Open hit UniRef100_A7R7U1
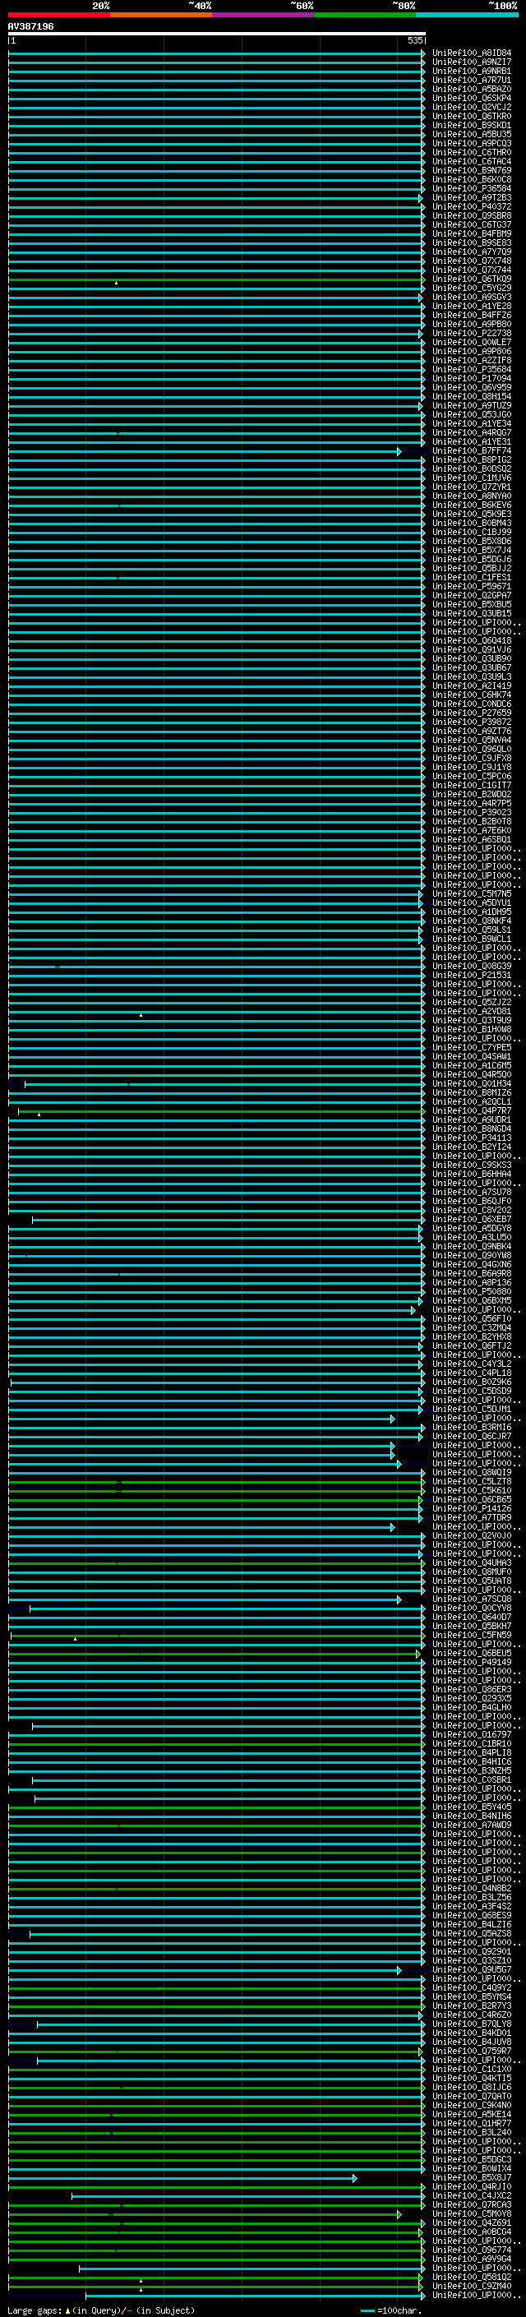Image resolution: width=526 pixels, height=2317 pixels. 472,80
